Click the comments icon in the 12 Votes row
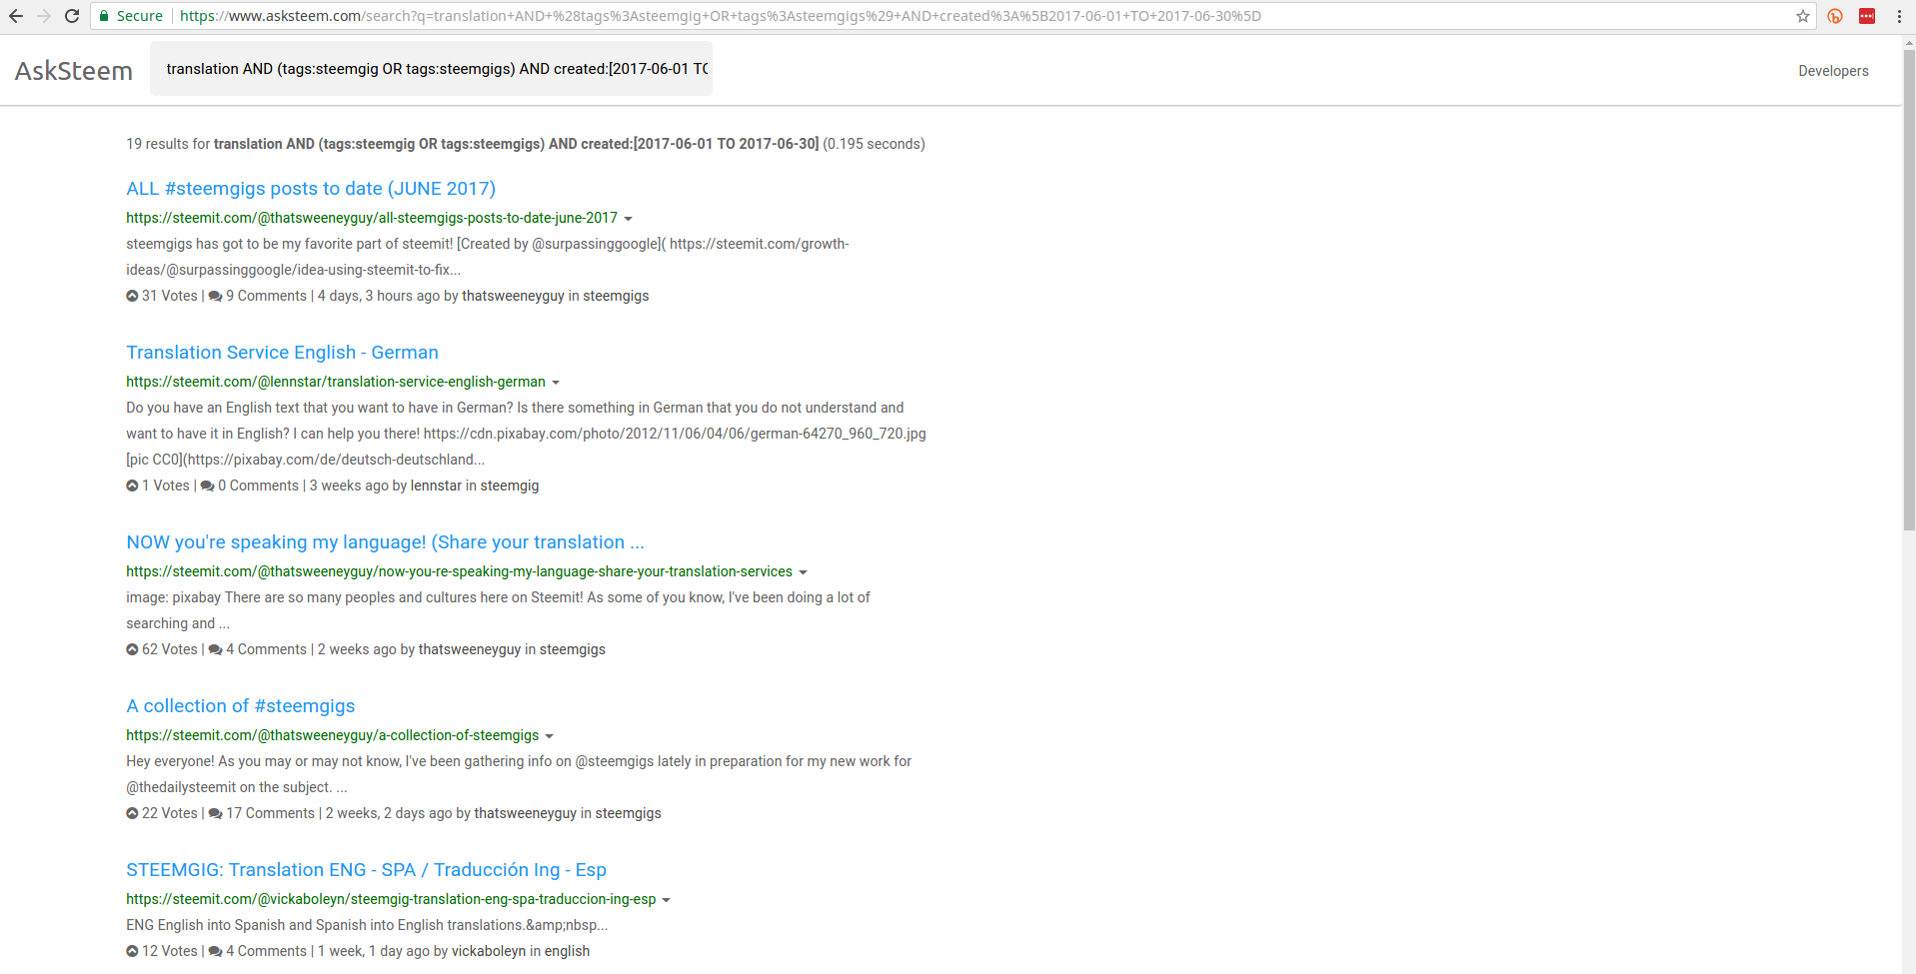 215,951
